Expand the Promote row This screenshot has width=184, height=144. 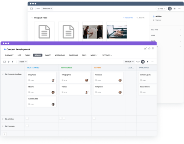tap(3, 126)
